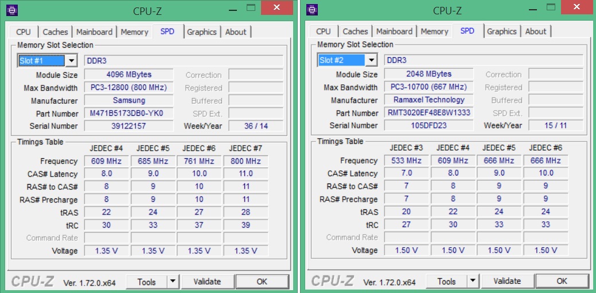Click tRAS value 20 in right window
Screen dimensions: 596x293
pyautogui.click(x=406, y=212)
